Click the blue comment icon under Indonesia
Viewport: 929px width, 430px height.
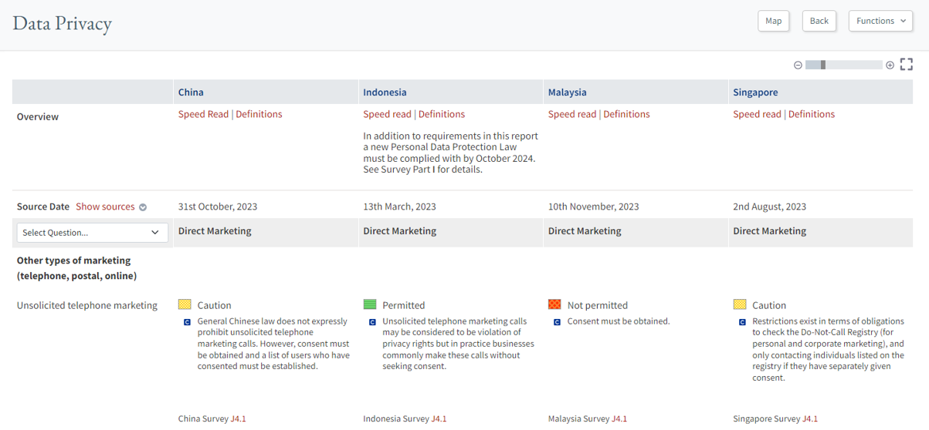[372, 322]
